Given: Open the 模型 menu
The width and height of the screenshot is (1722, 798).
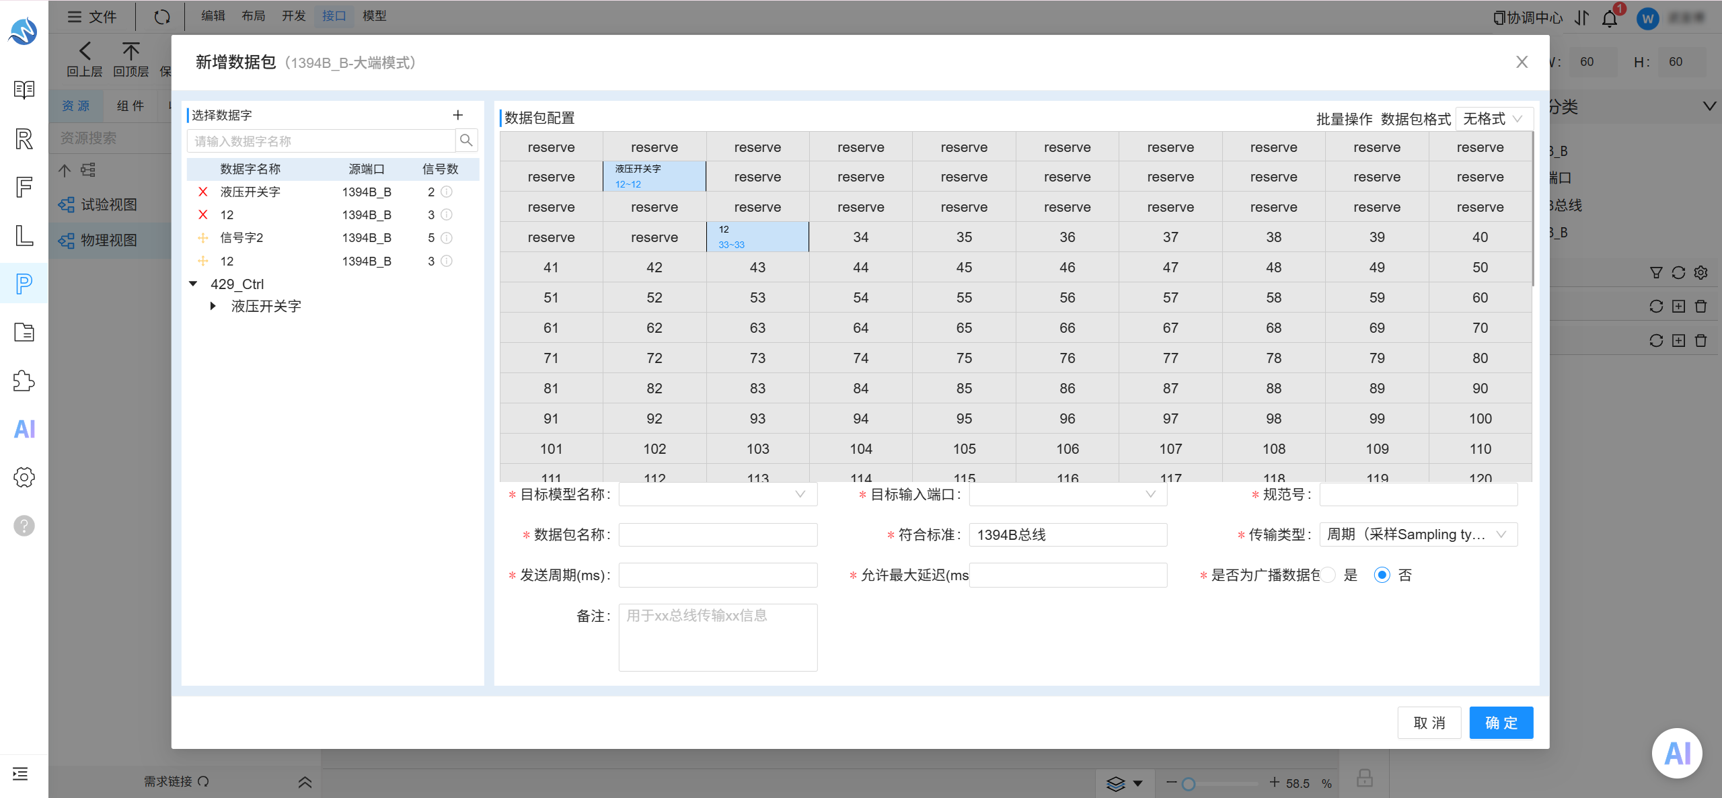Looking at the screenshot, I should pyautogui.click(x=375, y=16).
